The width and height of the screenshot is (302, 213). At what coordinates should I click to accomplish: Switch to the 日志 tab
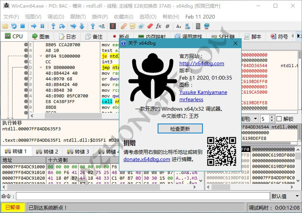(68, 36)
